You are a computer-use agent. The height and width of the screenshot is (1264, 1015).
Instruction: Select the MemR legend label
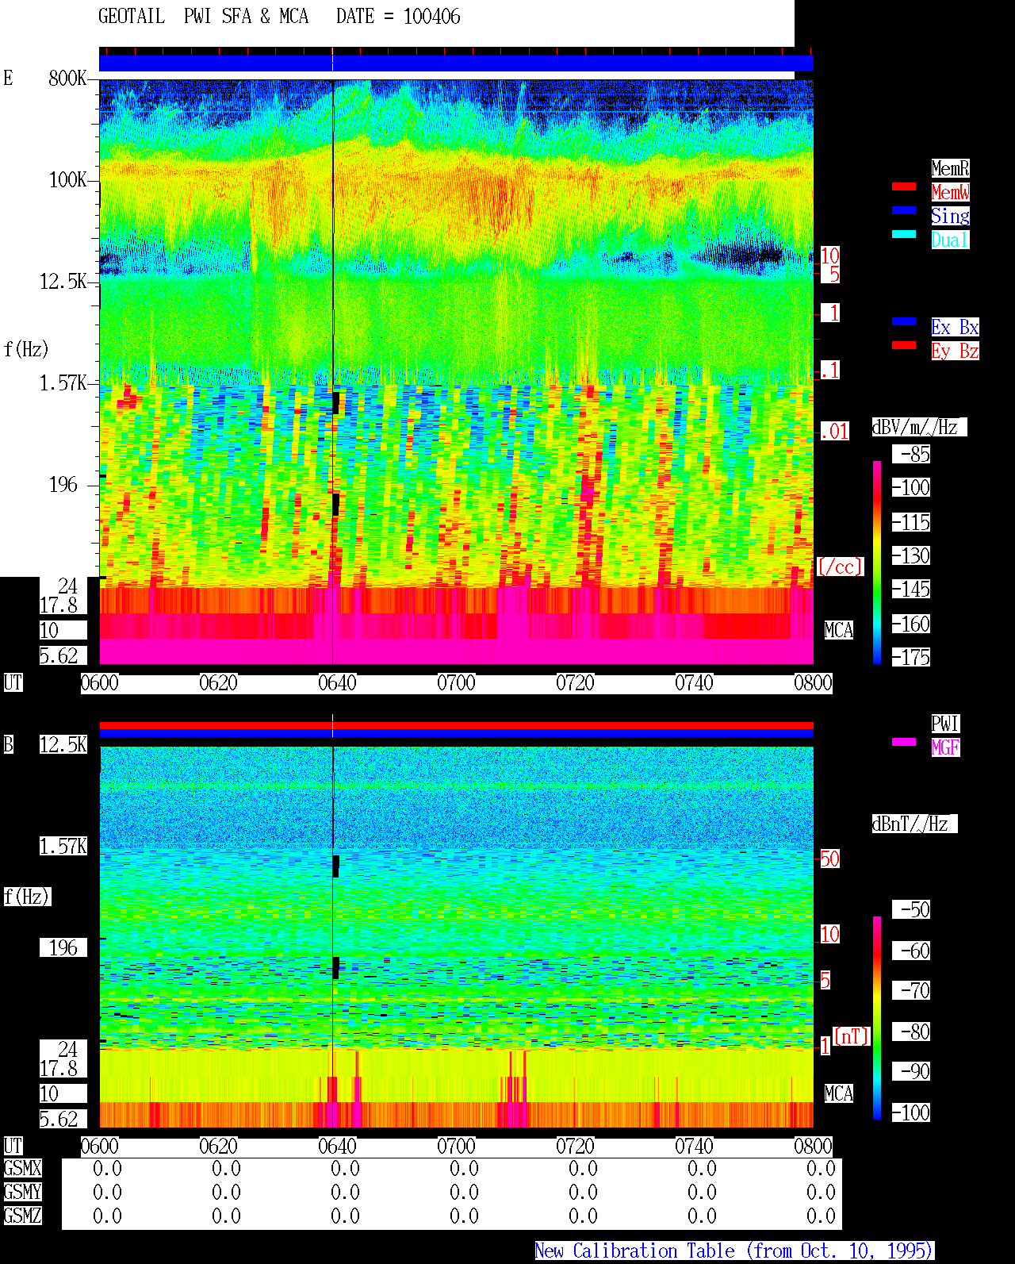(950, 168)
